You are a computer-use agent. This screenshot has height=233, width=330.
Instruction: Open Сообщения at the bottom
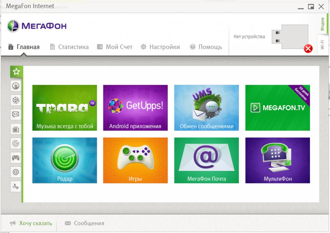coord(84,223)
